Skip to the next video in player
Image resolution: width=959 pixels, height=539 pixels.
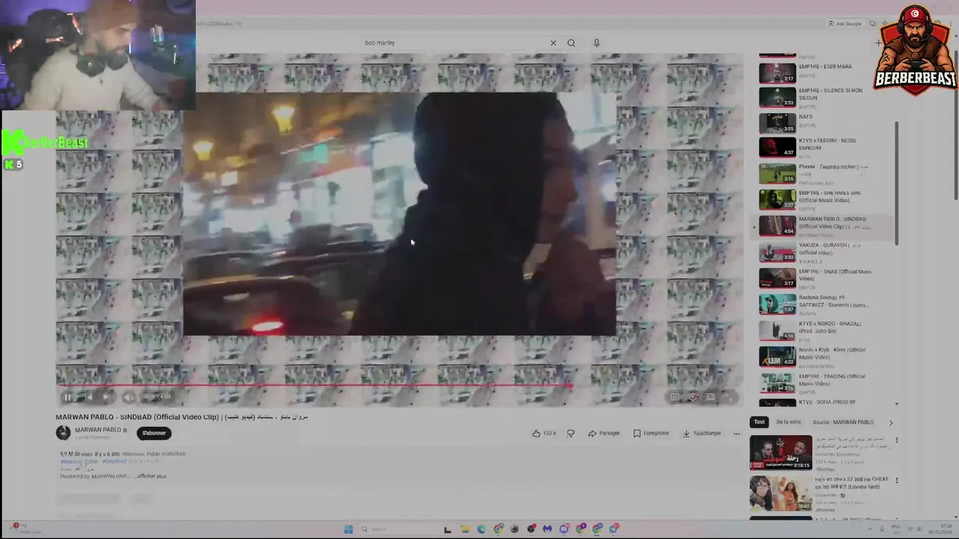(106, 398)
